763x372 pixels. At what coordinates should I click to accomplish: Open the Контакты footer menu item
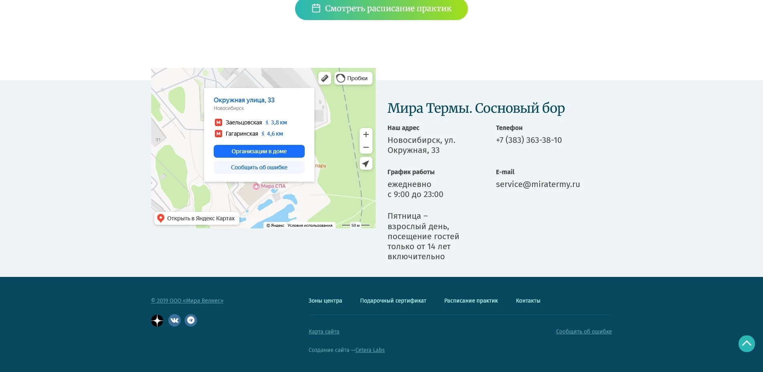(x=528, y=301)
